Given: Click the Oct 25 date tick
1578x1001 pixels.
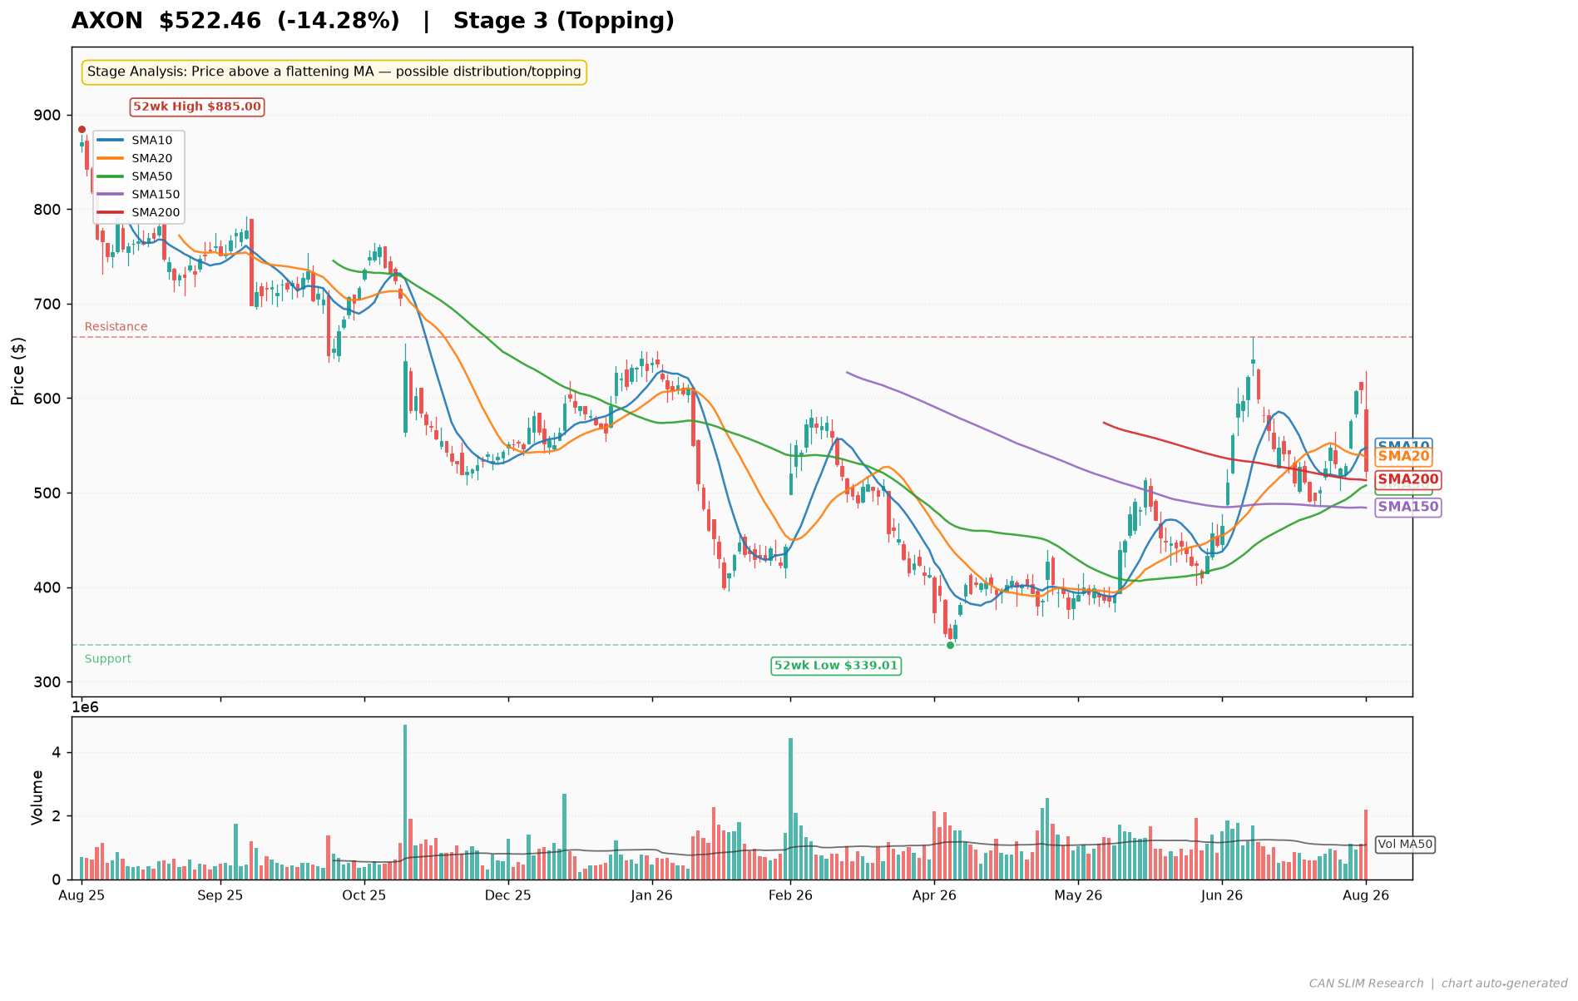Looking at the screenshot, I should click(364, 896).
